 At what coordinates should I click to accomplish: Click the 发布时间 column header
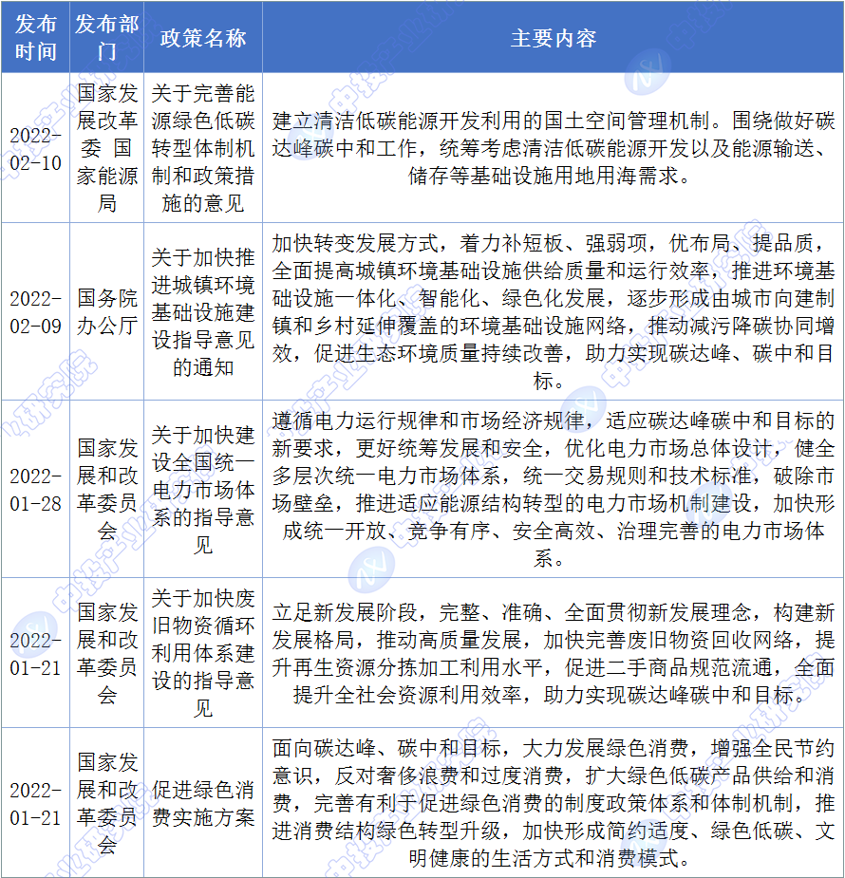click(35, 38)
